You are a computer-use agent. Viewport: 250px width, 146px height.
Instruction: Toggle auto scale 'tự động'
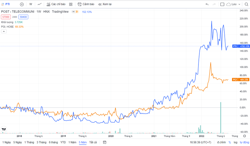(x=244, y=142)
